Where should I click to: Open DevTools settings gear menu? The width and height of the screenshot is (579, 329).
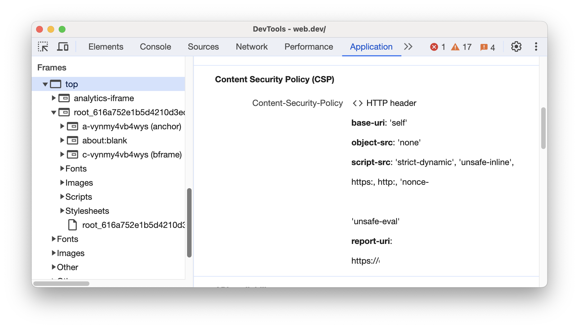click(x=516, y=46)
